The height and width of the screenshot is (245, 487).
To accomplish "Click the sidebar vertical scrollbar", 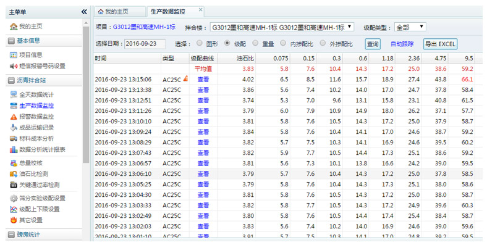I will [x=86, y=94].
